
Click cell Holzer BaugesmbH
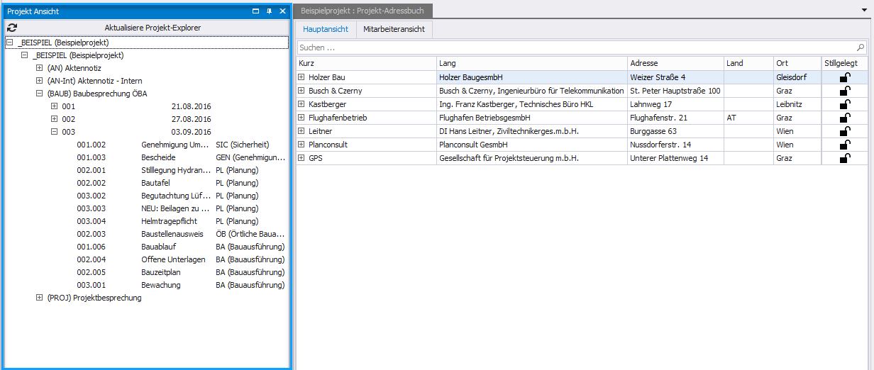[532, 77]
